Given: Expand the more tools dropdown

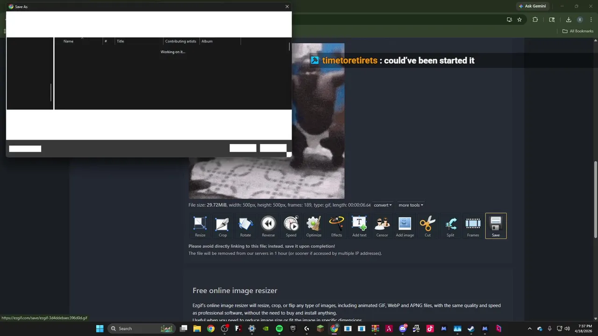Looking at the screenshot, I should (411, 205).
